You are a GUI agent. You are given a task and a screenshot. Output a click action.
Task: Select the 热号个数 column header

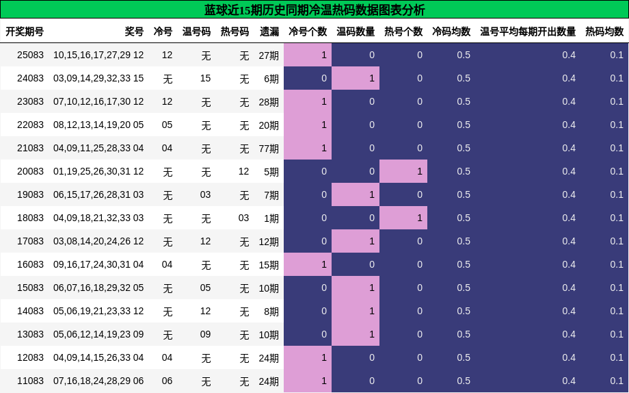pyautogui.click(x=403, y=31)
